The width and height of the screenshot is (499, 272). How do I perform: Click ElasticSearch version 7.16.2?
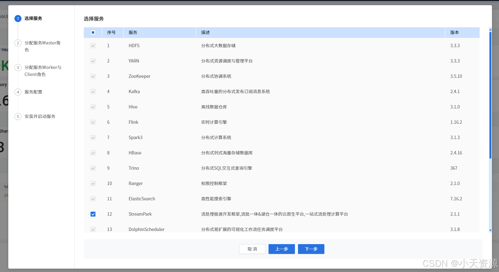[x=456, y=199]
